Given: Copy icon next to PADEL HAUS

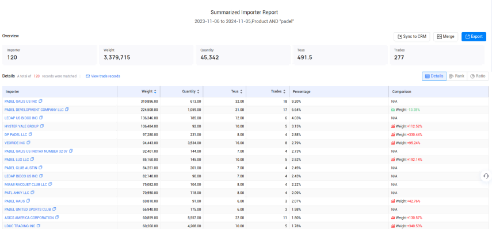Looking at the screenshot, I should 28,201.
